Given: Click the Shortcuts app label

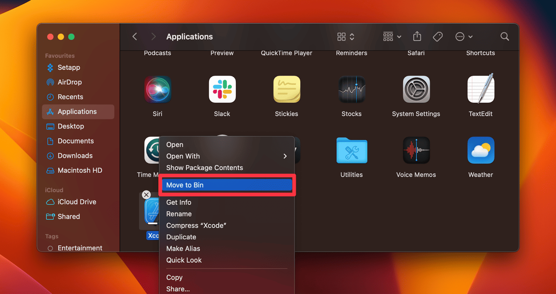Looking at the screenshot, I should pyautogui.click(x=481, y=53).
